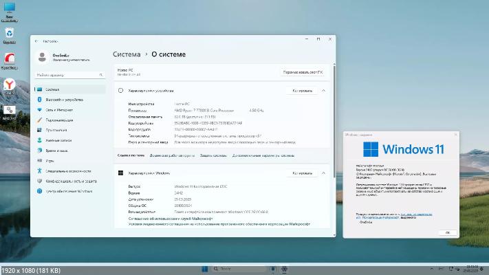
Task: Open notification bell on taskbar
Action: pos(482,269)
